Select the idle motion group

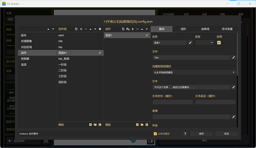point(80,41)
